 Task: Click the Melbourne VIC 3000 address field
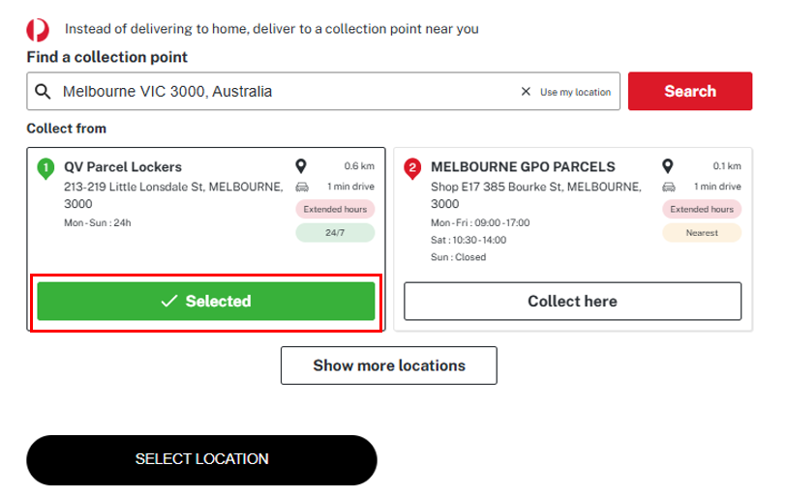pyautogui.click(x=281, y=92)
